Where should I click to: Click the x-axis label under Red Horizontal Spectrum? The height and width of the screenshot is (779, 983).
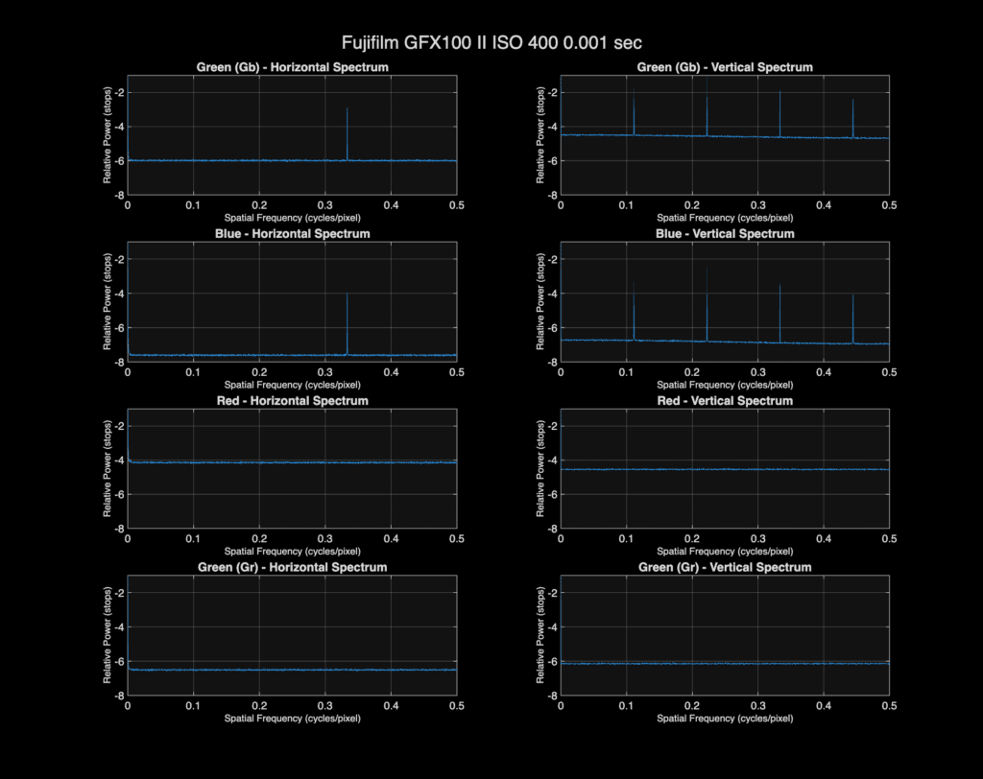[x=292, y=552]
